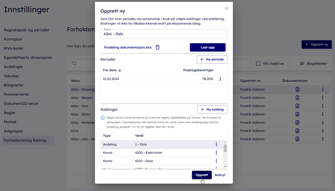Click the Opprett button in dialog

(202, 175)
